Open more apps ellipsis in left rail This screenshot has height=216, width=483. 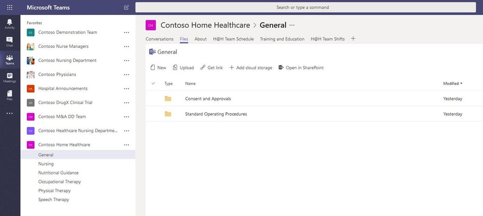10,113
